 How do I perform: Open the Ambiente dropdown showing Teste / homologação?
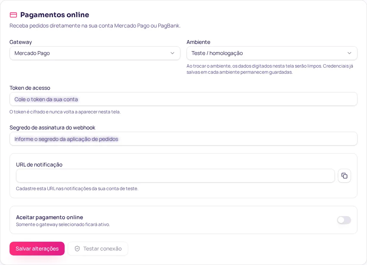(272, 53)
